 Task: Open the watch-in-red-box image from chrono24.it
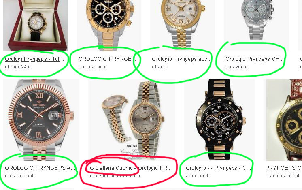(x=36, y=26)
